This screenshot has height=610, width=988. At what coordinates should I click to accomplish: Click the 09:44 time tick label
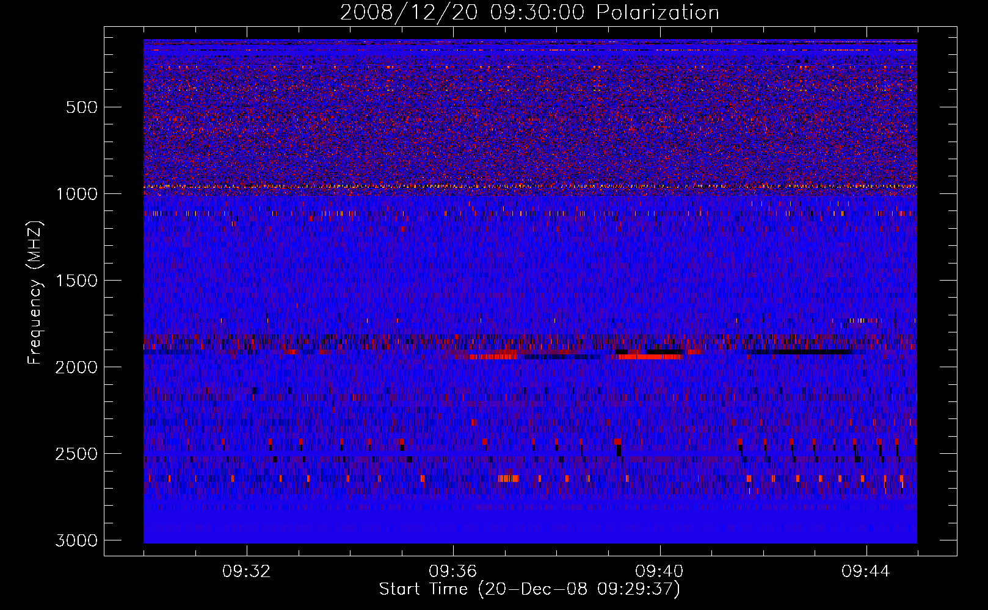pyautogui.click(x=866, y=572)
